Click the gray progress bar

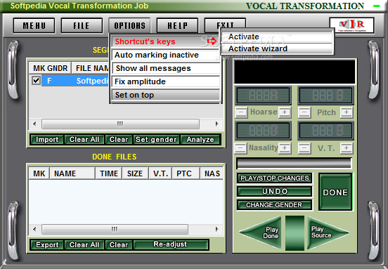294,163
